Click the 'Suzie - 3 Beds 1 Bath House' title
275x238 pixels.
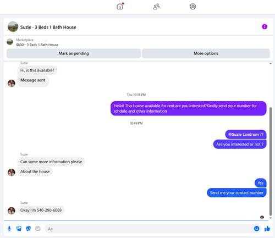48,27
